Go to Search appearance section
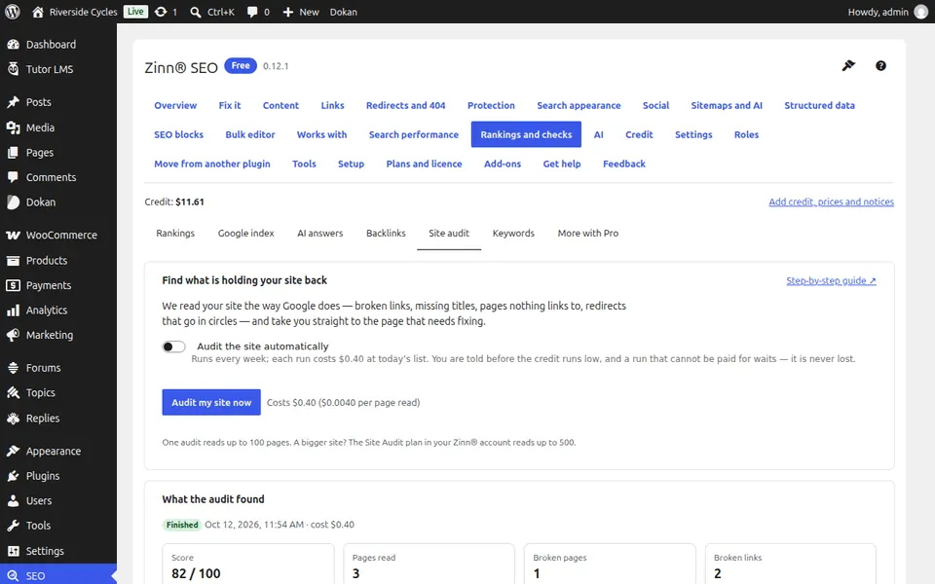The height and width of the screenshot is (584, 935). [579, 105]
